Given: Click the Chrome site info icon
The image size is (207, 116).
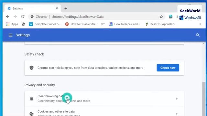Looking at the screenshot, I should pos(32,17).
